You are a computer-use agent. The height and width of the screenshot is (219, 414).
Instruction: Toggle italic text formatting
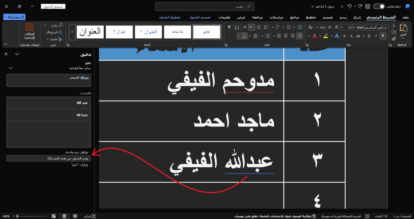375,36
